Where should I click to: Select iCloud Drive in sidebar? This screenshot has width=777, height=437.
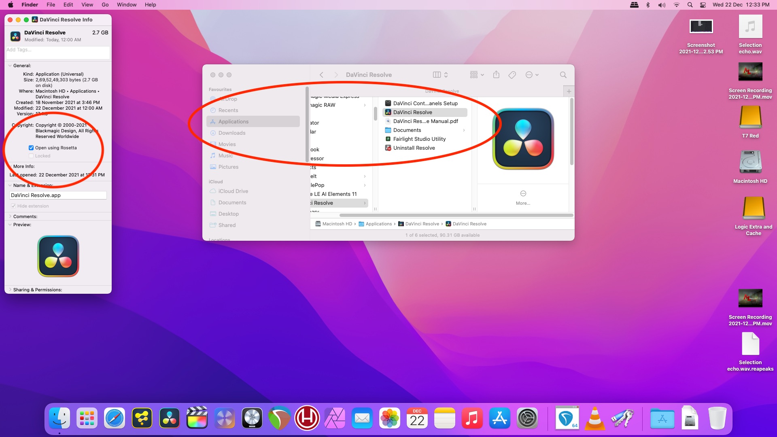click(253, 191)
